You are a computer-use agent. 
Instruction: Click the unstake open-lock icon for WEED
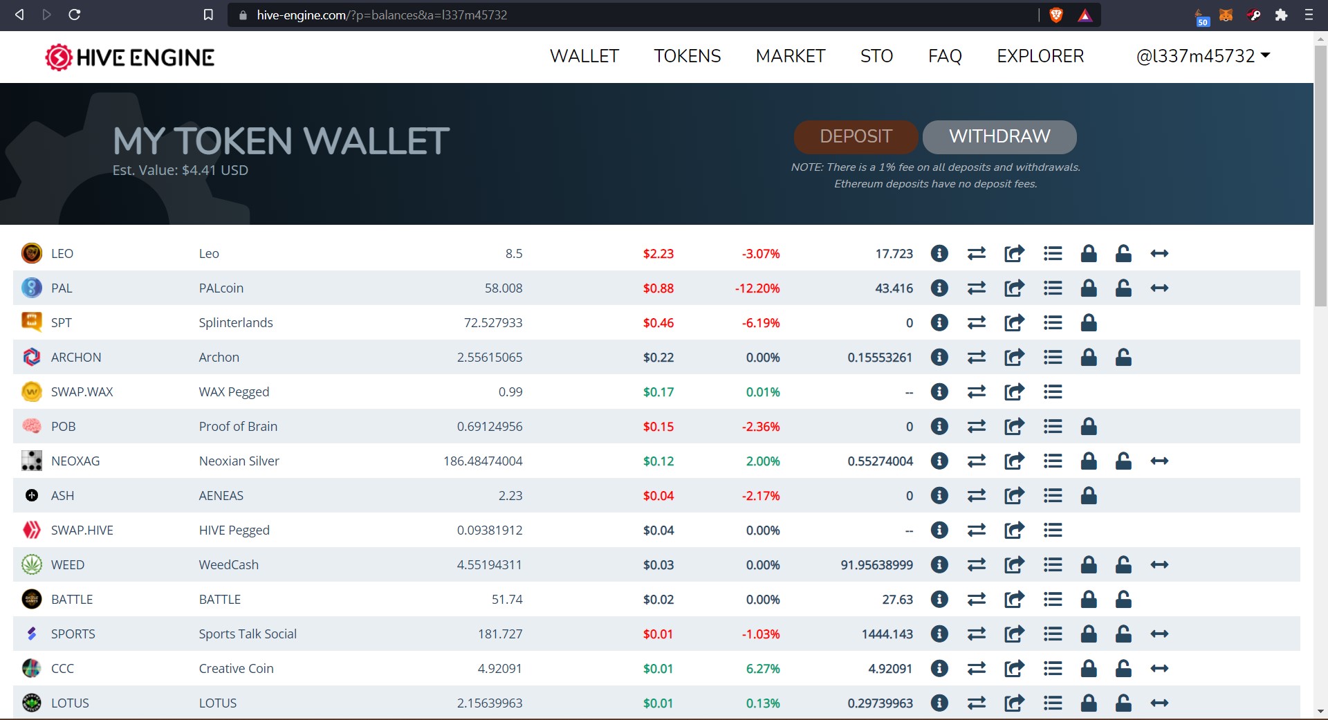click(x=1123, y=565)
